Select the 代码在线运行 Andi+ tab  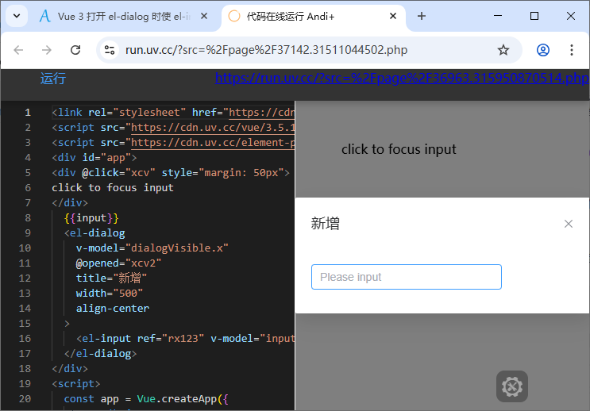point(290,16)
